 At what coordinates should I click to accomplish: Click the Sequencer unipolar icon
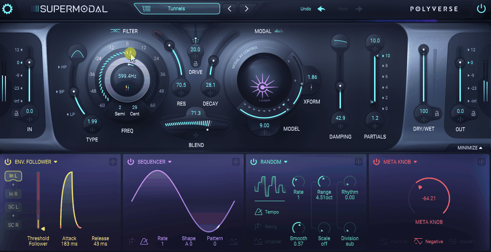233,241
